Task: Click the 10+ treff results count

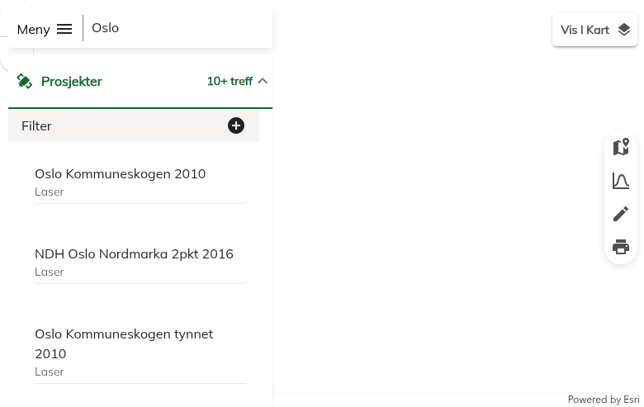Action: click(230, 81)
